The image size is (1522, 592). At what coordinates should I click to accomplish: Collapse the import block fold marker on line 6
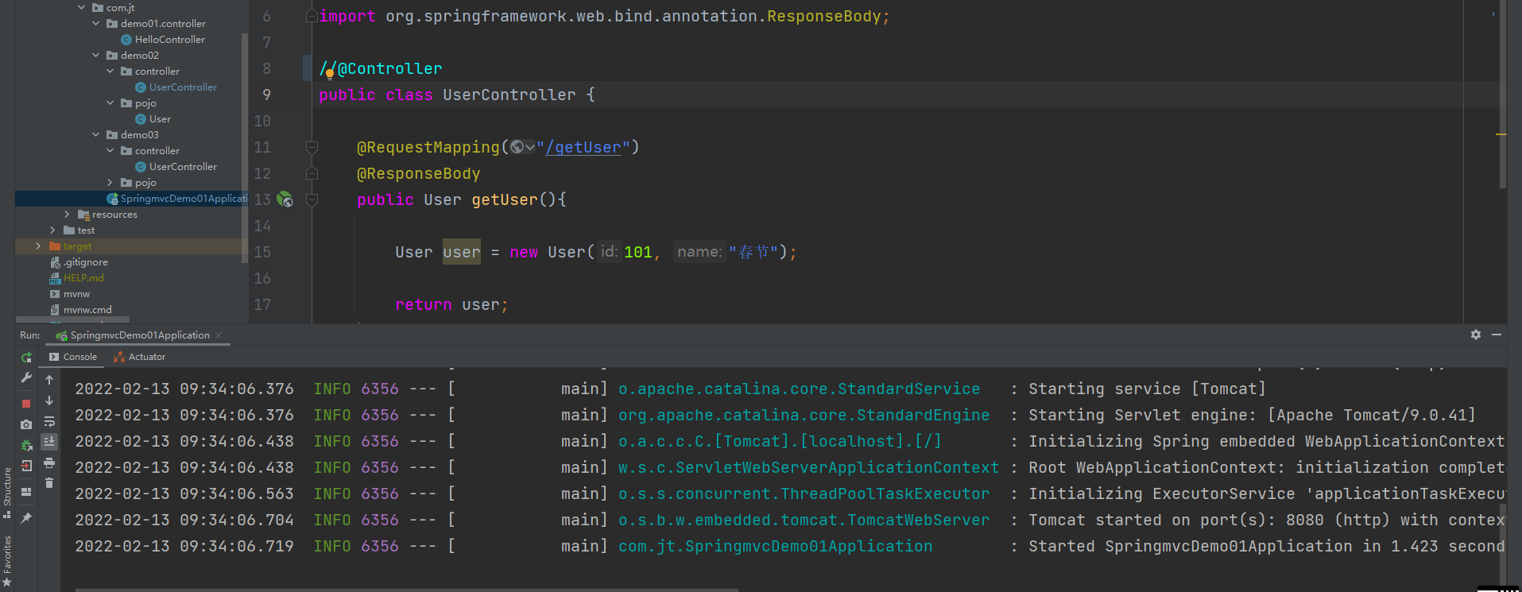point(312,16)
